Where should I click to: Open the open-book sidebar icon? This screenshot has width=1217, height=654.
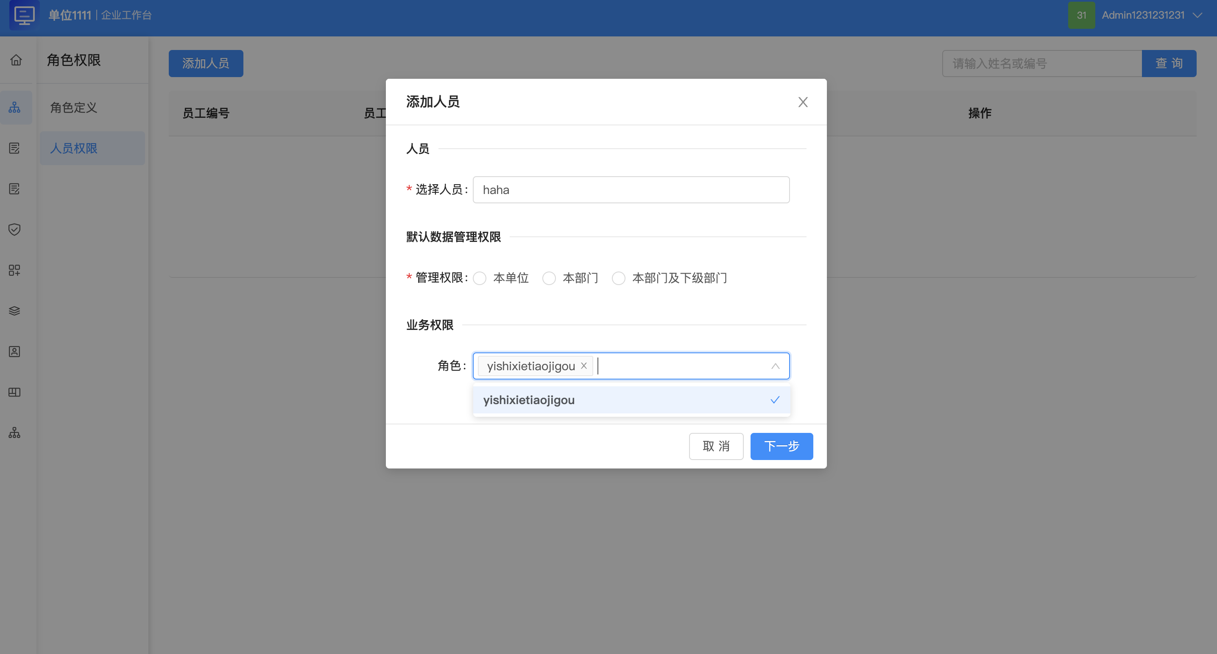(15, 392)
